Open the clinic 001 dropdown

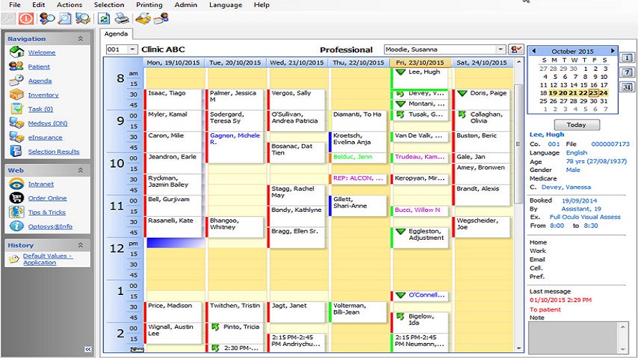pos(132,49)
